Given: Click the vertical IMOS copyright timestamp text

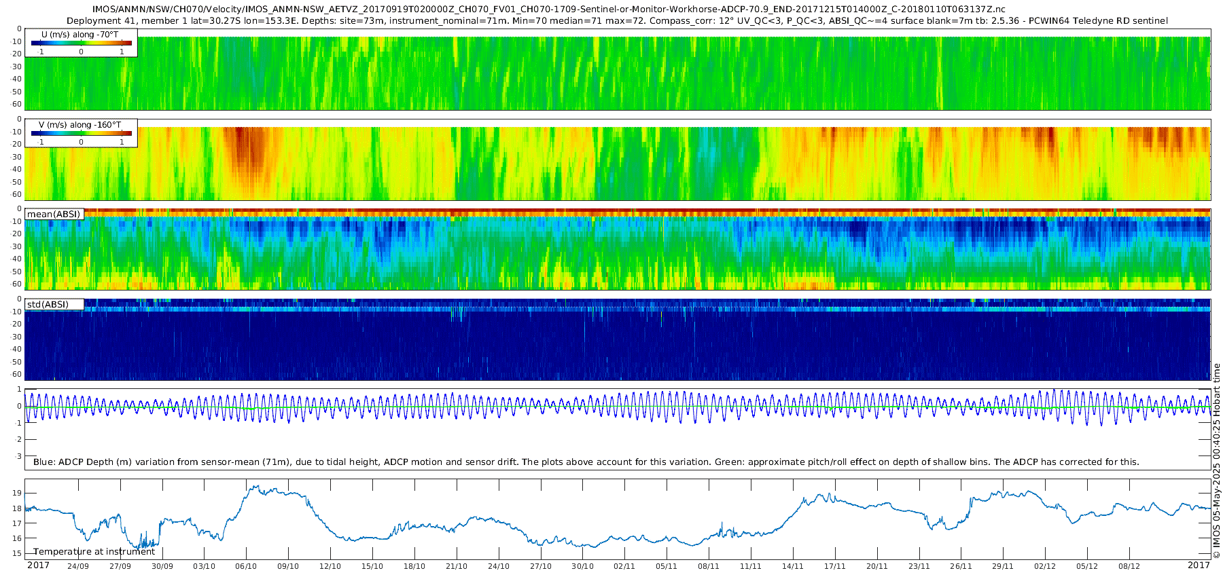Looking at the screenshot, I should [1216, 462].
